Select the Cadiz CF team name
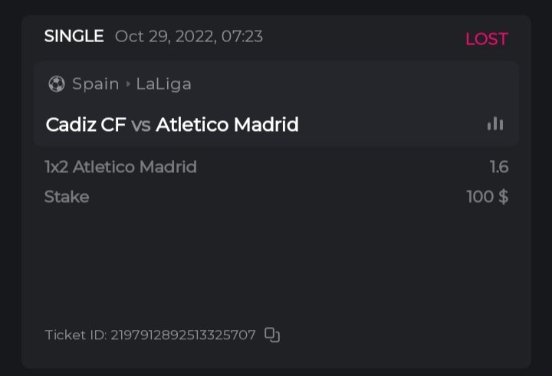Image resolution: width=552 pixels, height=376 pixels. 85,125
